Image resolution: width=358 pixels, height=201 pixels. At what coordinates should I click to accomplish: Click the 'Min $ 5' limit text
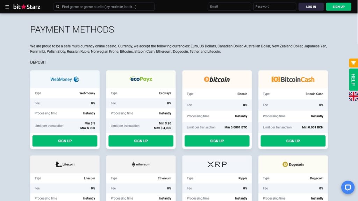pyautogui.click(x=90, y=123)
